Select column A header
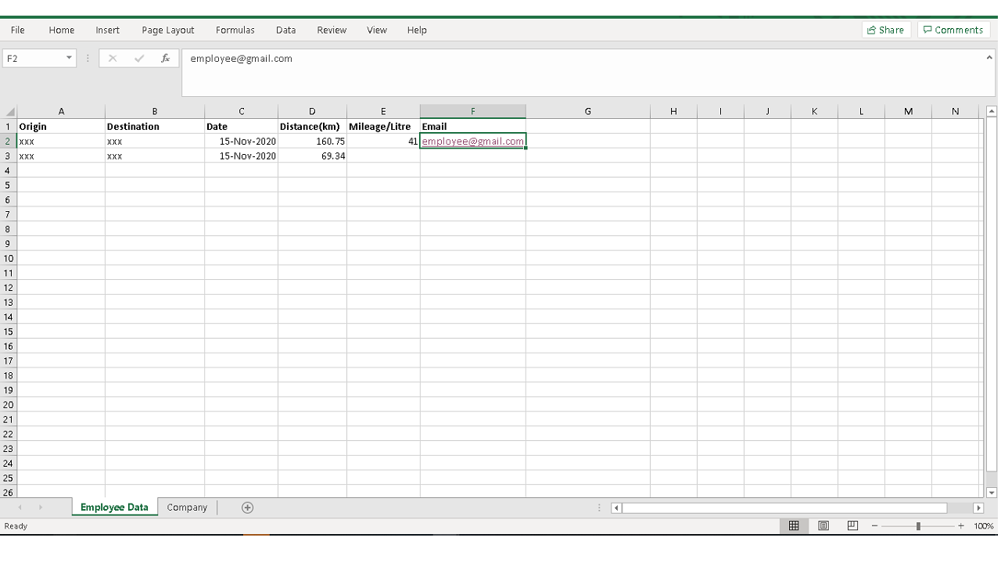This screenshot has height=563, width=1001. tap(61, 111)
